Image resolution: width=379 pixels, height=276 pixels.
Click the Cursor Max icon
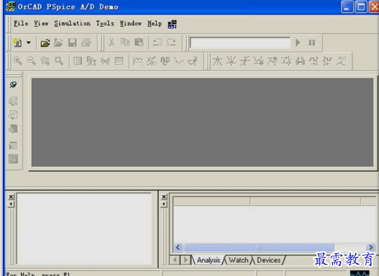[272, 61]
